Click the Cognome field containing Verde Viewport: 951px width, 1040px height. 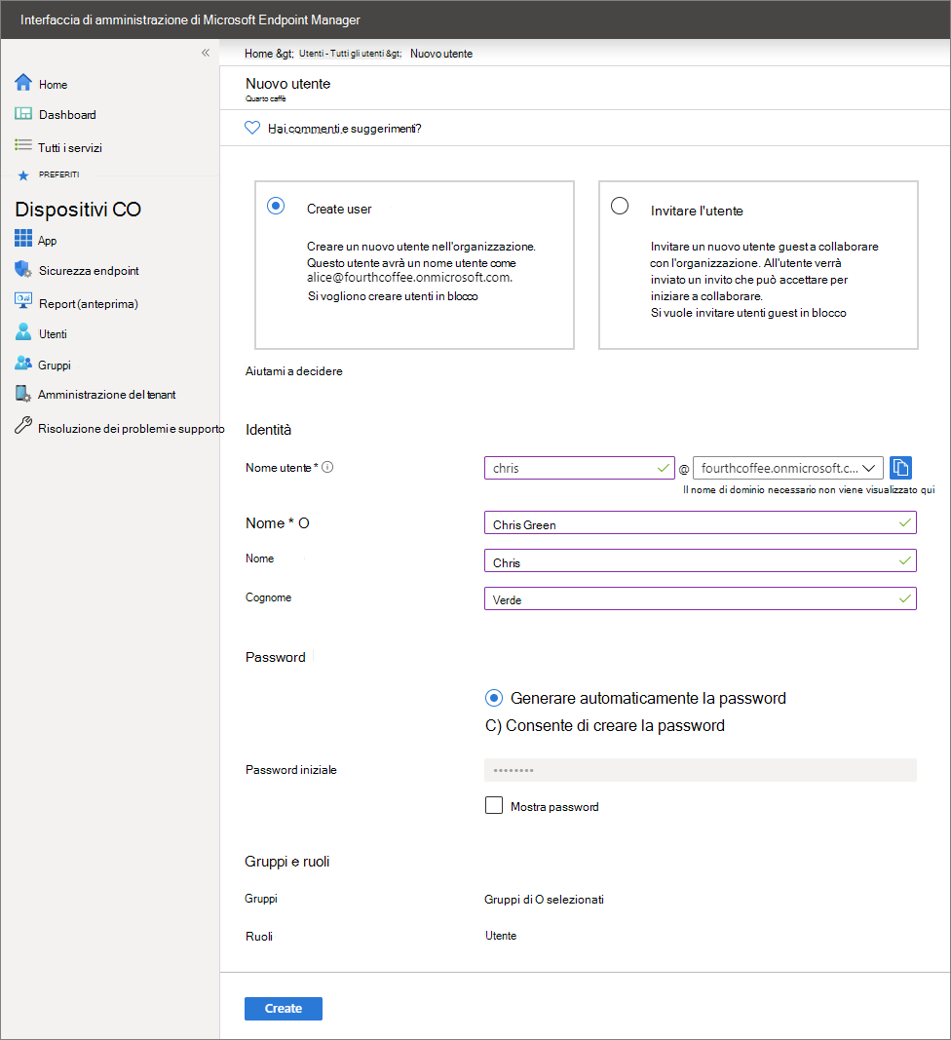click(701, 598)
